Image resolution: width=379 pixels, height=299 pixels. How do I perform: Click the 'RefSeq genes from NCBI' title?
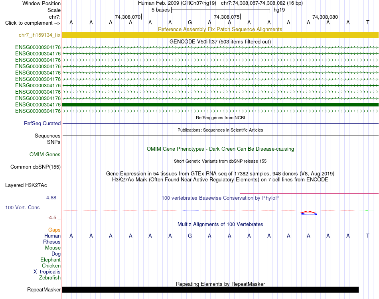(220, 118)
